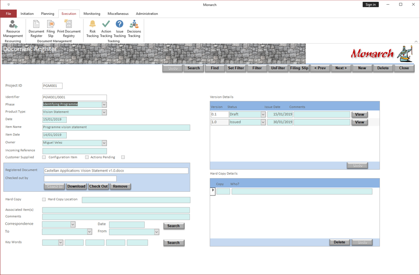
Task: Check the Hard Copy checkbox
Action: pyautogui.click(x=44, y=200)
